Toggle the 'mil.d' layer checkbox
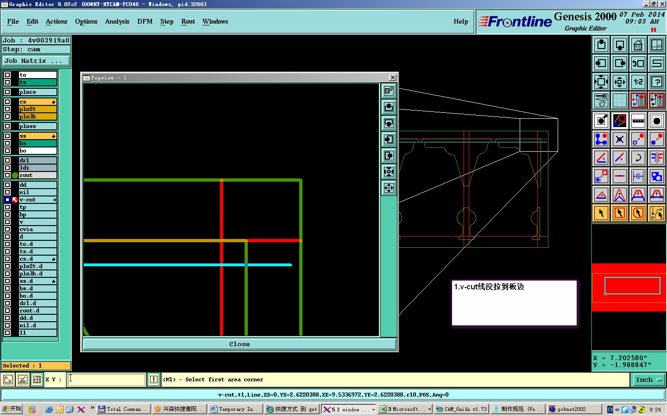Screen dimensions: 667x416 [7, 325]
